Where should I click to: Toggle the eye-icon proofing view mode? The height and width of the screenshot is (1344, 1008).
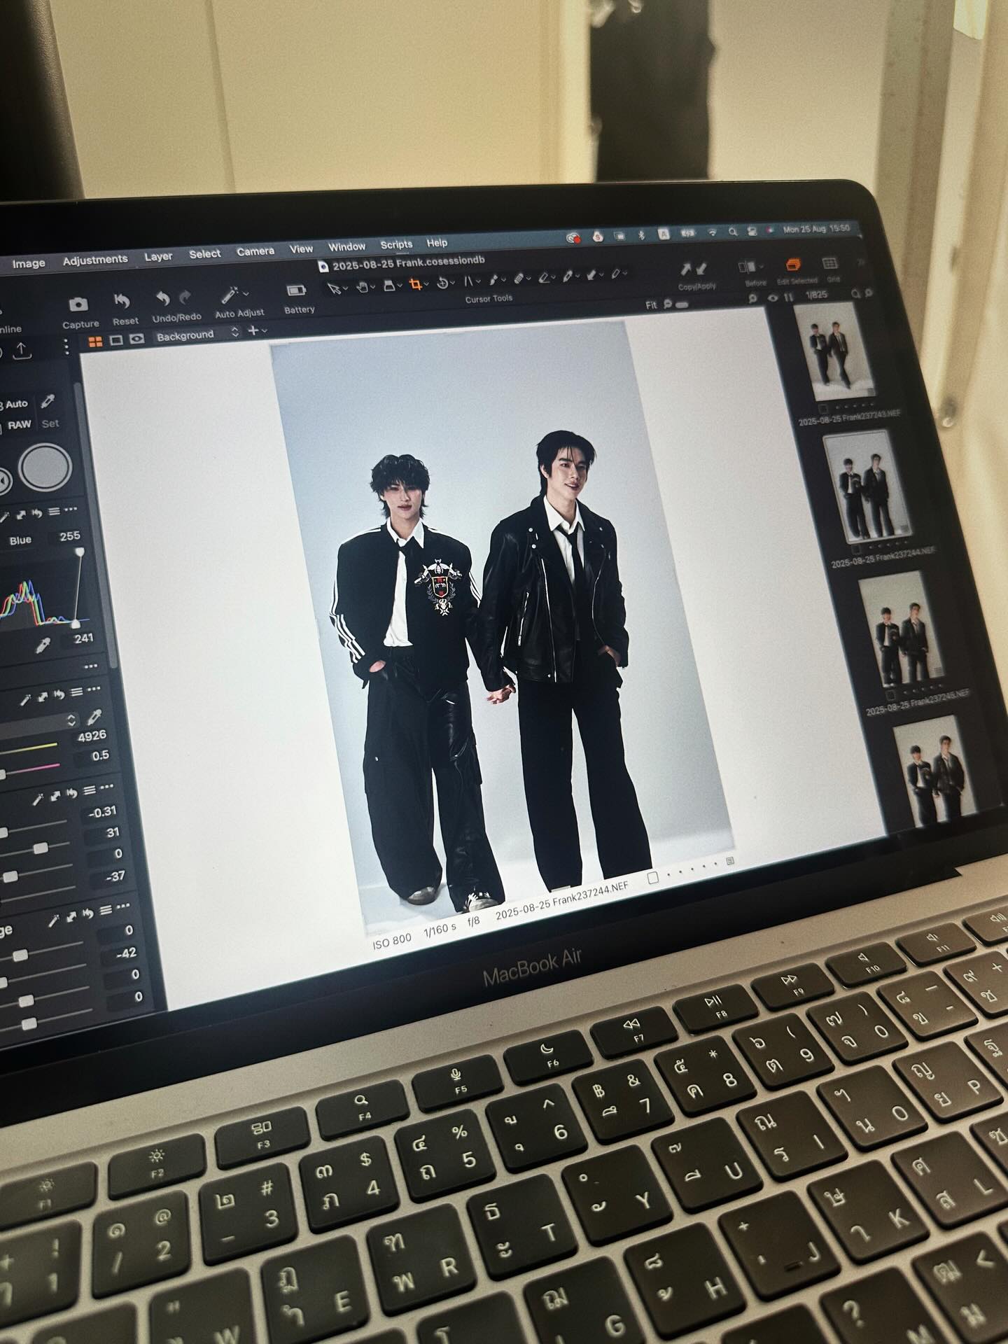click(137, 339)
